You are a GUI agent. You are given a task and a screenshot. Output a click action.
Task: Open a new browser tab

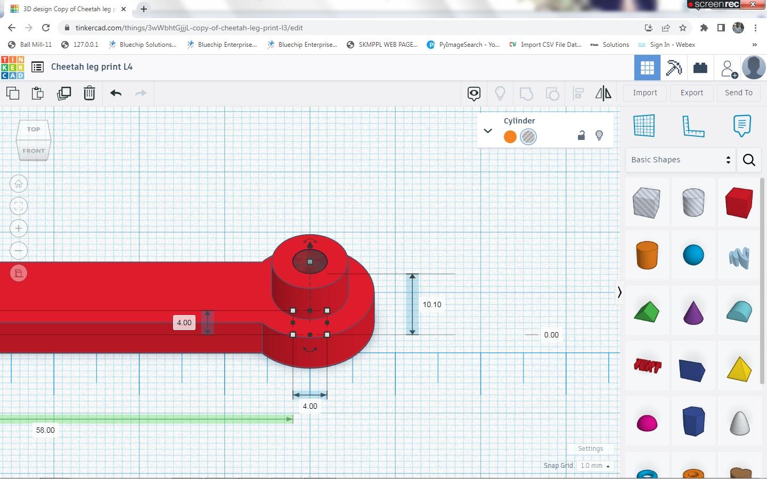[144, 9]
